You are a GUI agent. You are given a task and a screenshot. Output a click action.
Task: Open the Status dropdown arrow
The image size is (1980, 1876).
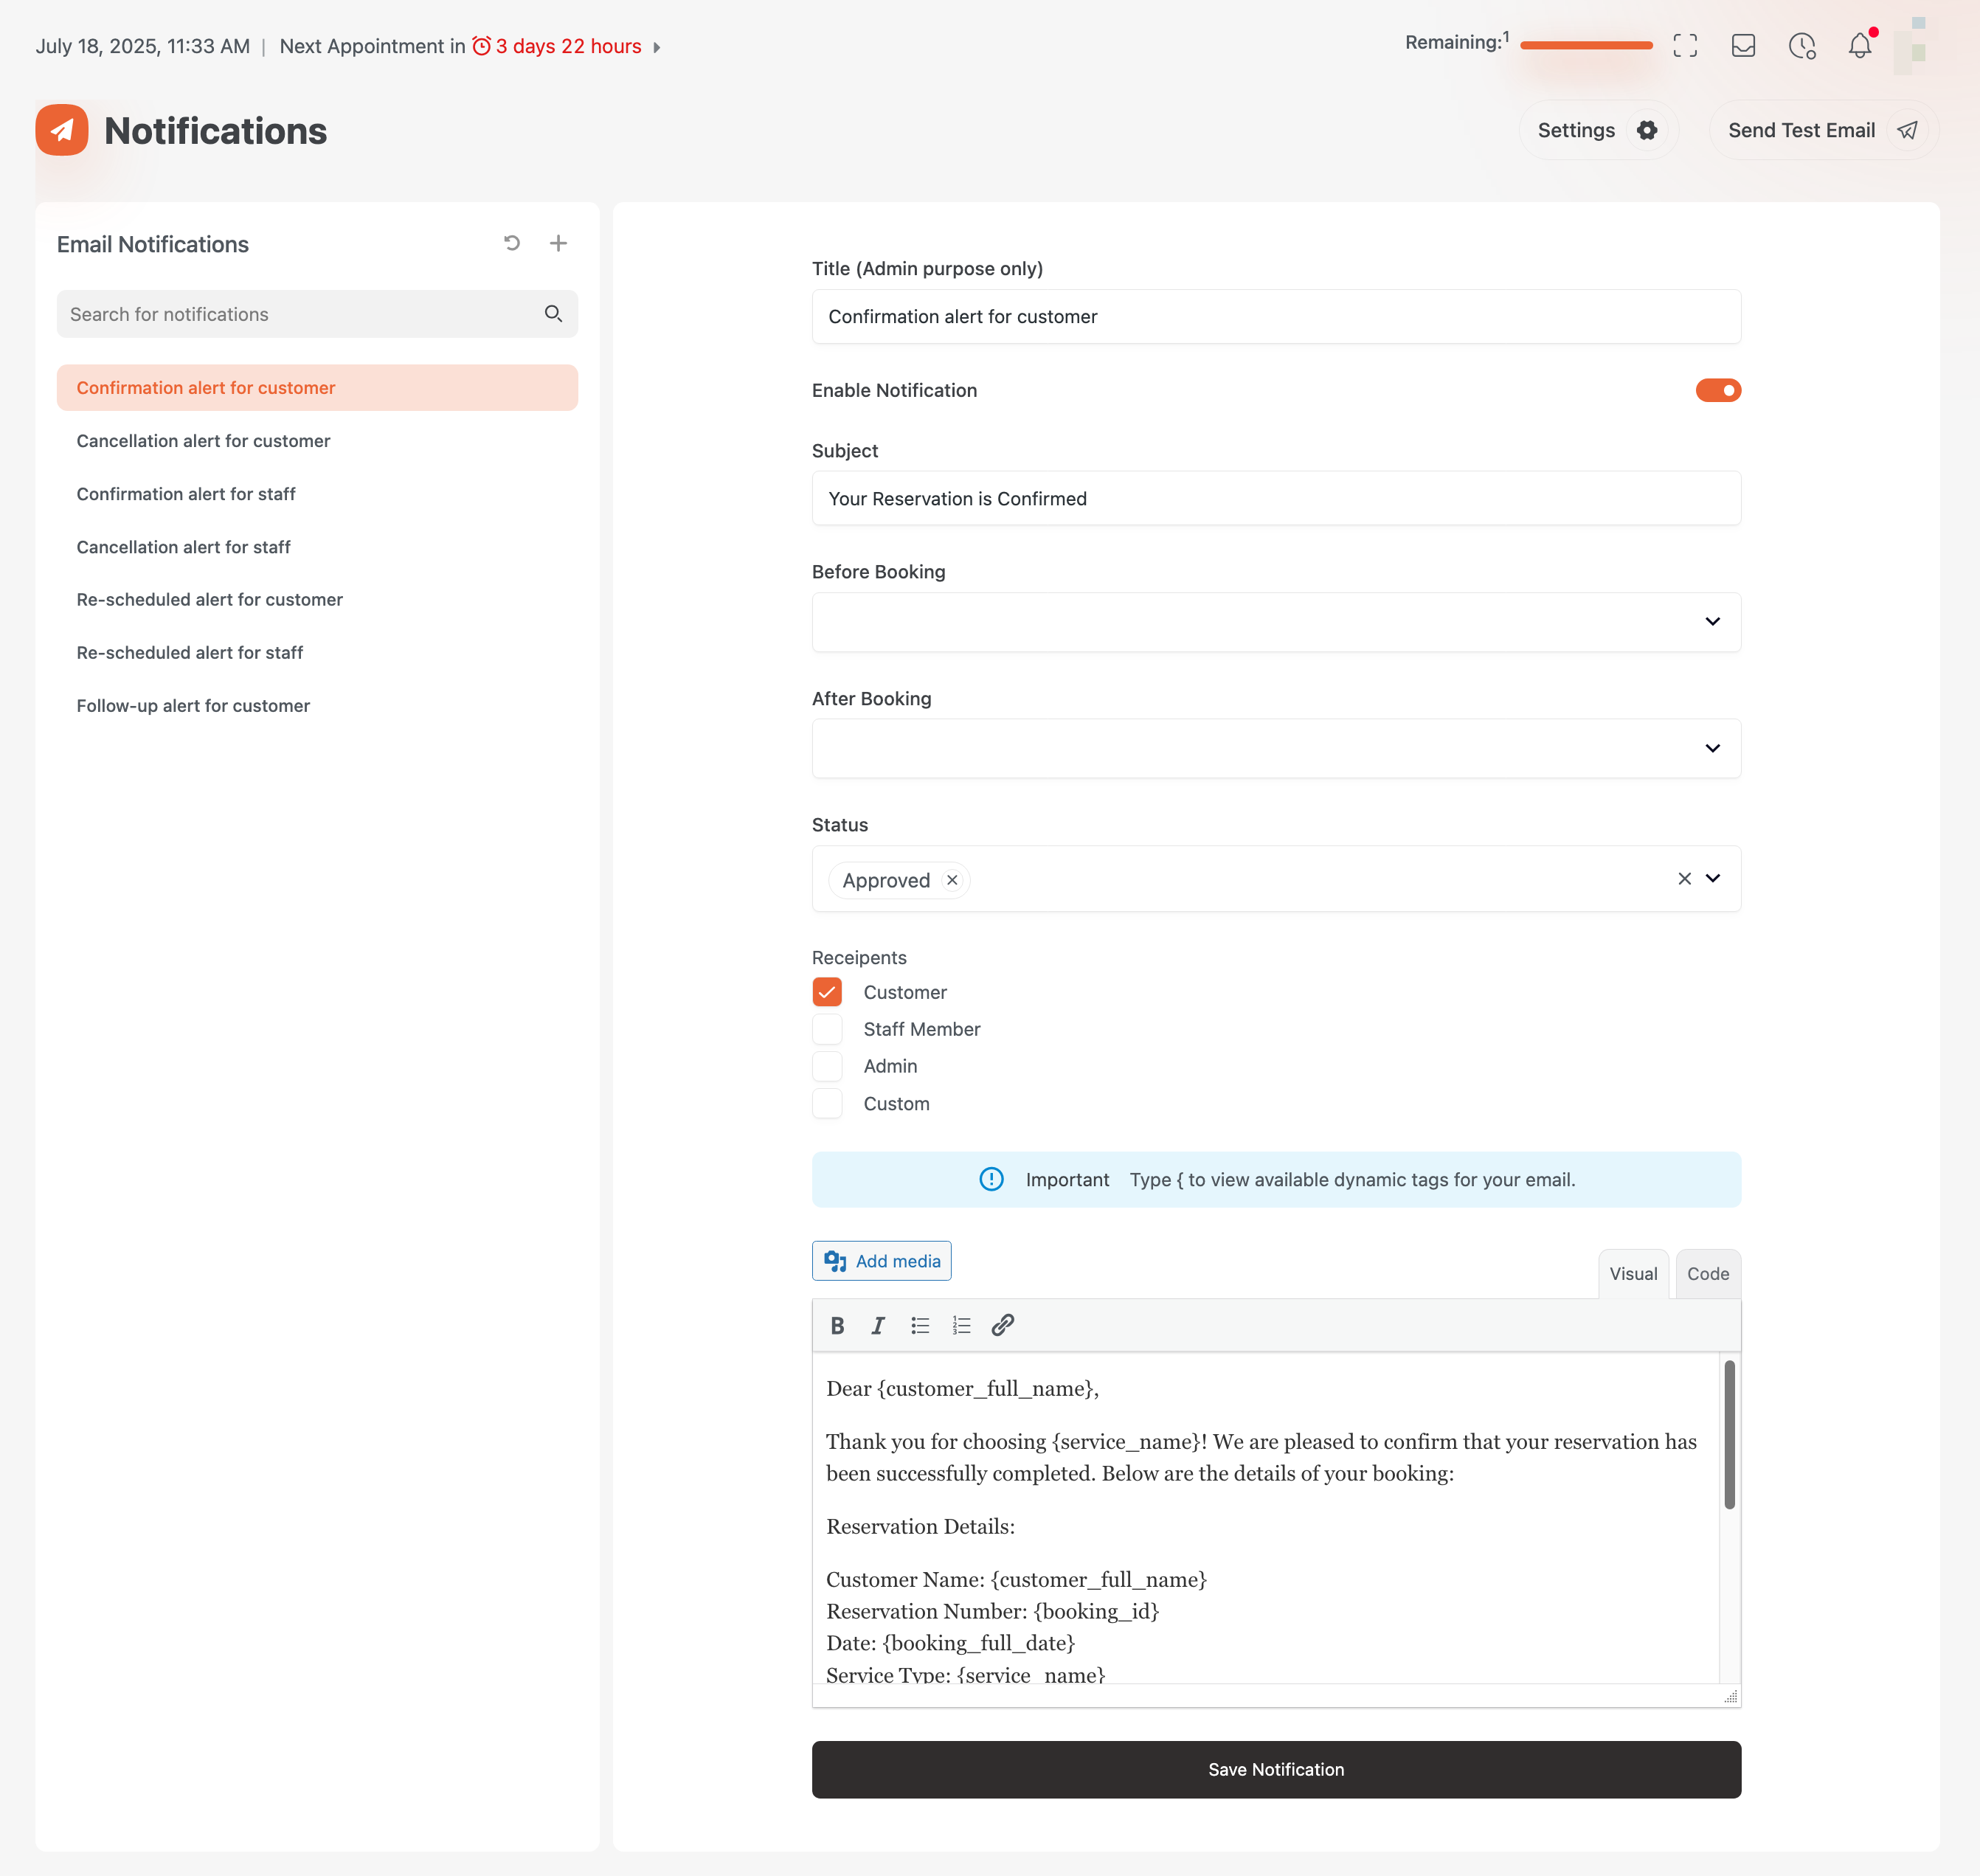point(1712,878)
